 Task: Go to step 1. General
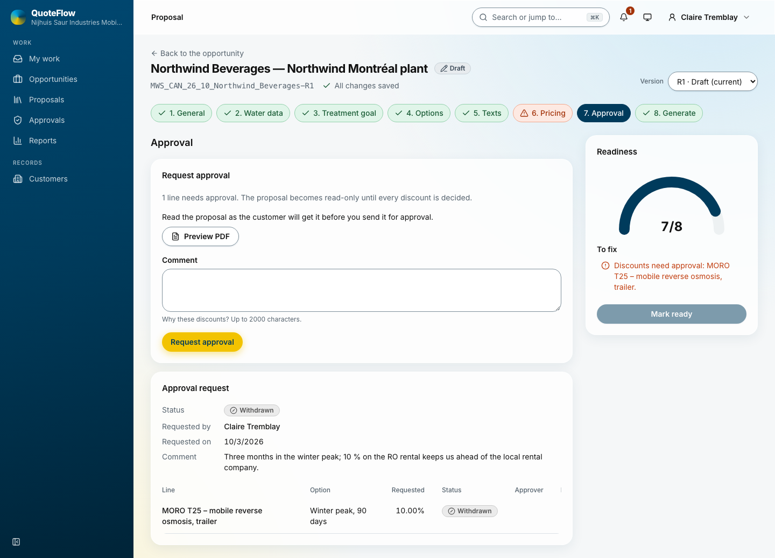point(181,113)
